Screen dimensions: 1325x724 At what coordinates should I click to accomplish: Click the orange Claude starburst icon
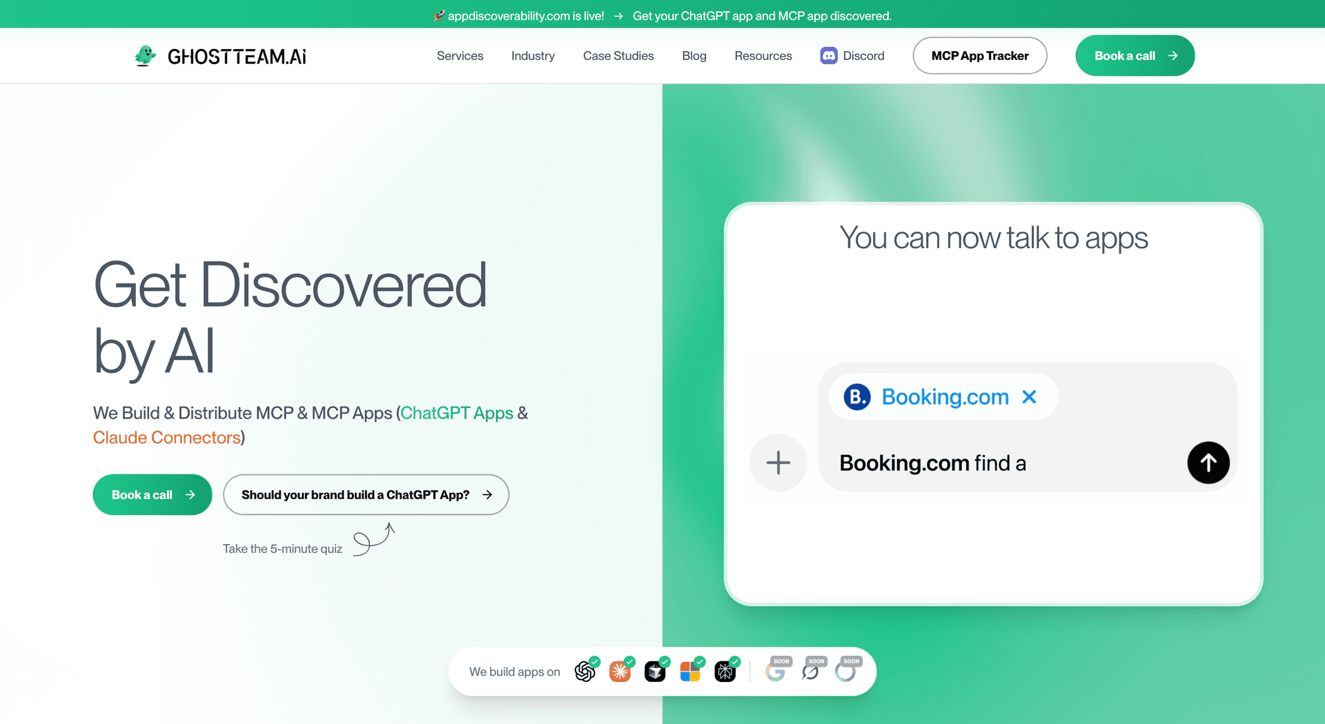tap(620, 672)
